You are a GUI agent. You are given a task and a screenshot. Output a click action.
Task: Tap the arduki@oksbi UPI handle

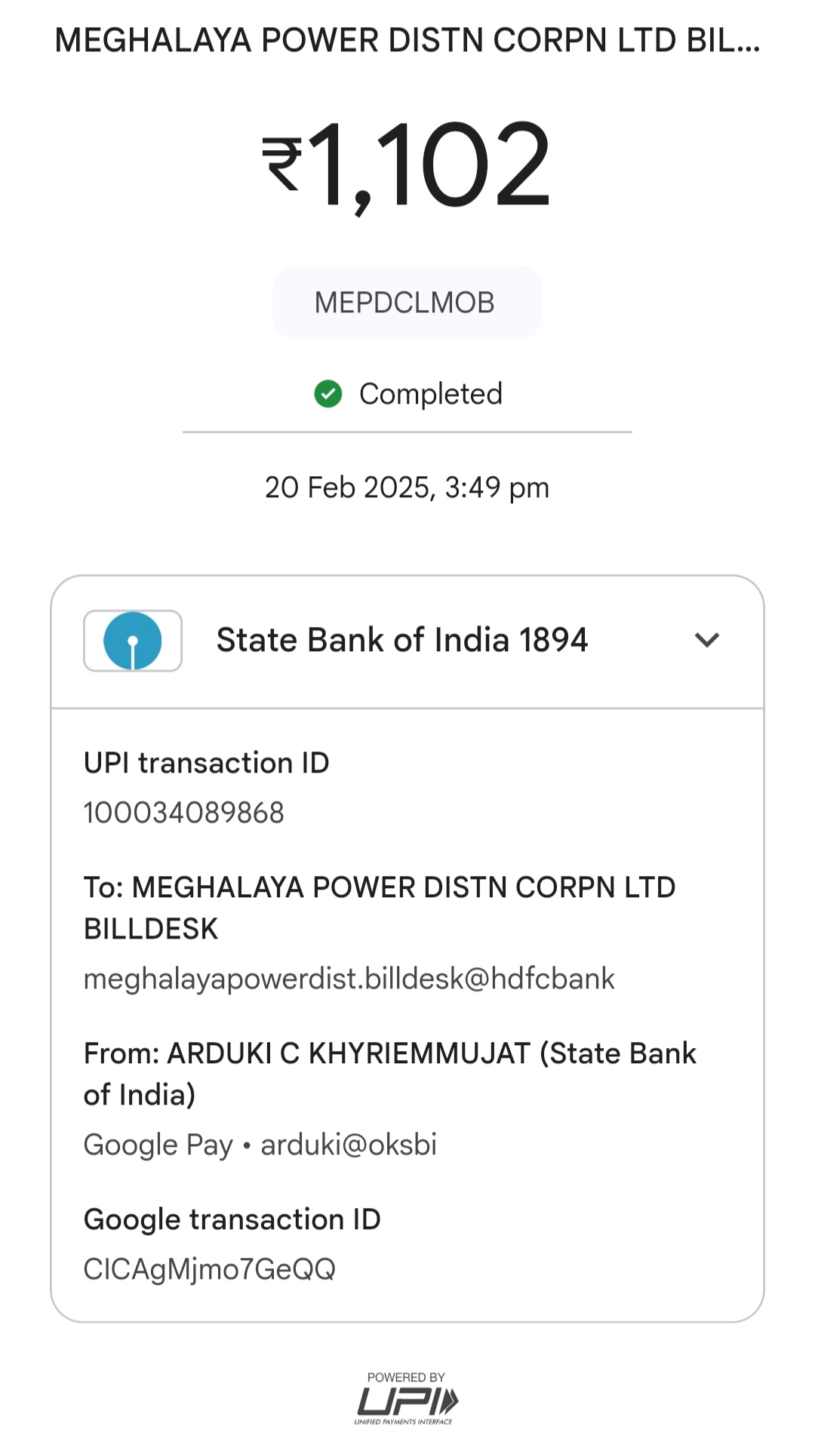[x=349, y=1145]
